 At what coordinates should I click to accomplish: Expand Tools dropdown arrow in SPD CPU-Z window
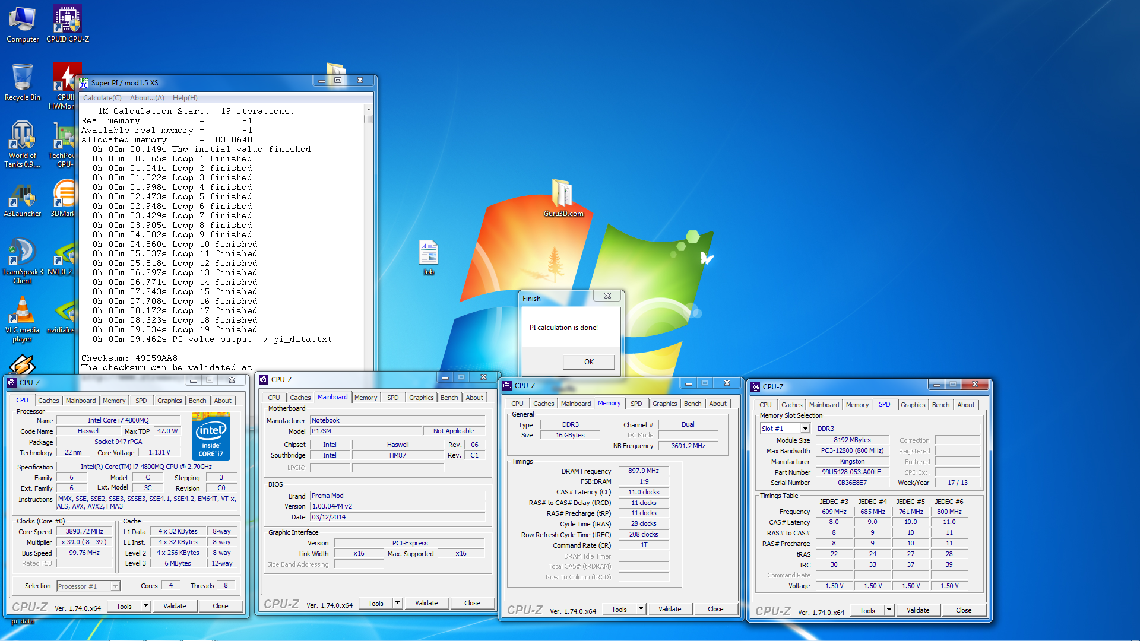tap(889, 610)
